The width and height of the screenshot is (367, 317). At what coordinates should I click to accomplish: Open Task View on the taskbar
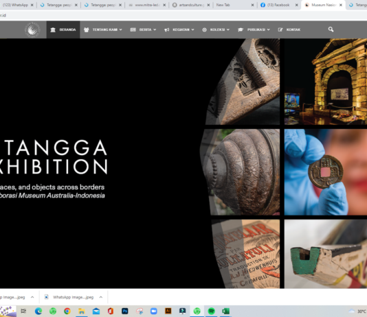pos(23,311)
